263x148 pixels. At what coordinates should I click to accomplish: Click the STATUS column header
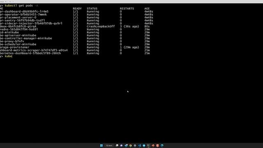click(92, 8)
